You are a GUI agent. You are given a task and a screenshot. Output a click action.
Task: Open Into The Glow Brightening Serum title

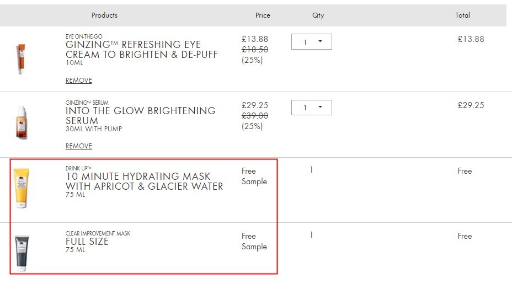(x=140, y=115)
